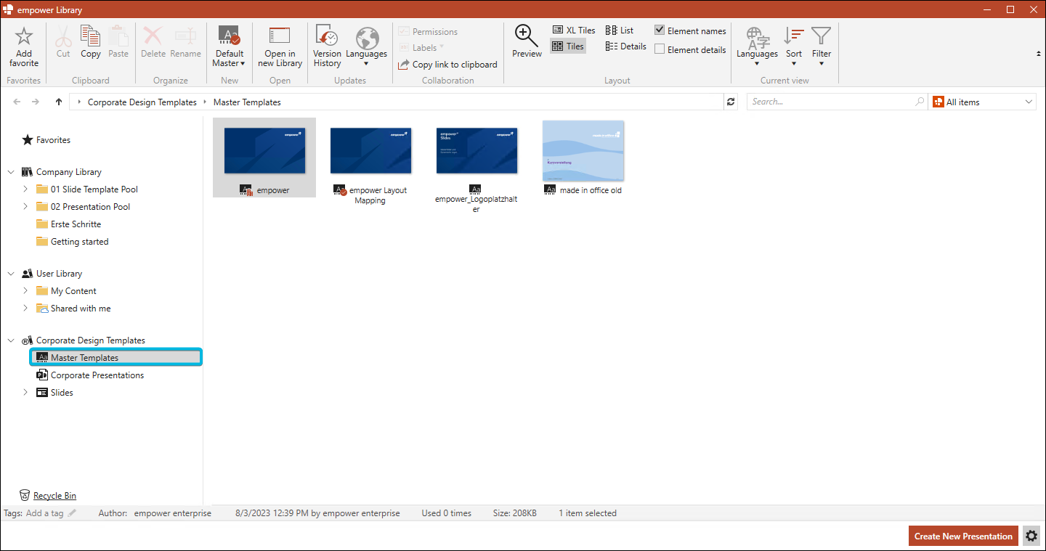
Task: Uncheck the Element names checkbox
Action: 660,30
